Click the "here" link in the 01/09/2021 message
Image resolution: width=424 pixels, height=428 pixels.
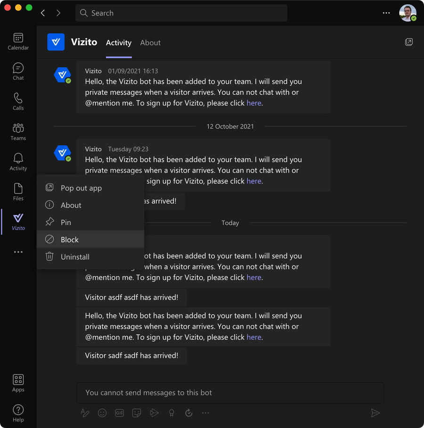click(x=253, y=103)
